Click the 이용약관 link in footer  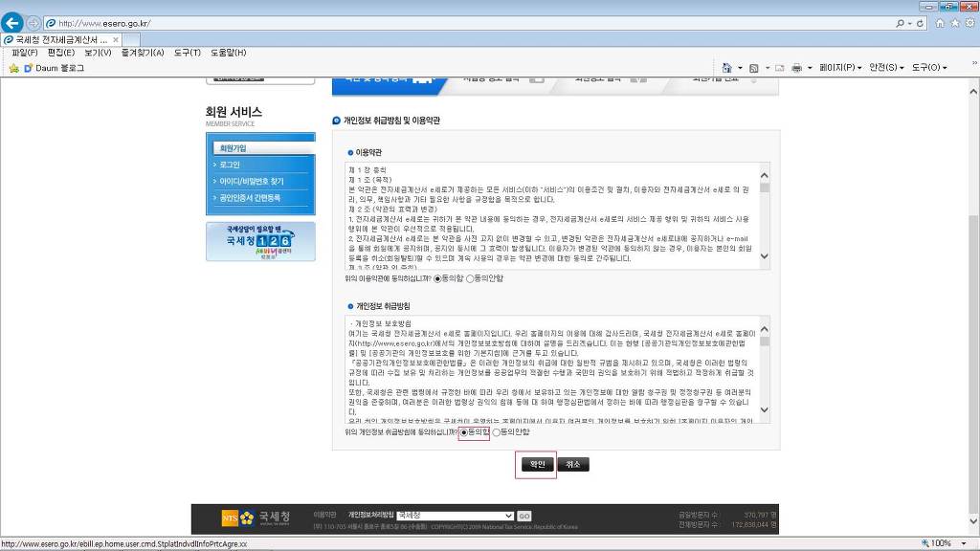click(325, 515)
